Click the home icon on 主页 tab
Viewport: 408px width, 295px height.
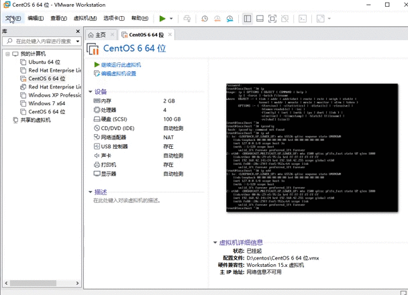coord(91,35)
